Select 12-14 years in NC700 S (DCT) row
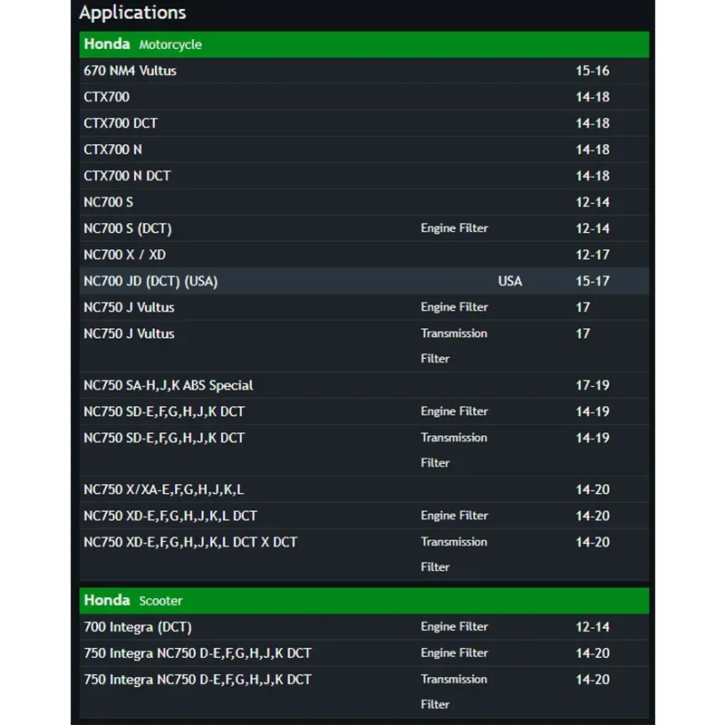The image size is (725, 725). click(x=593, y=229)
